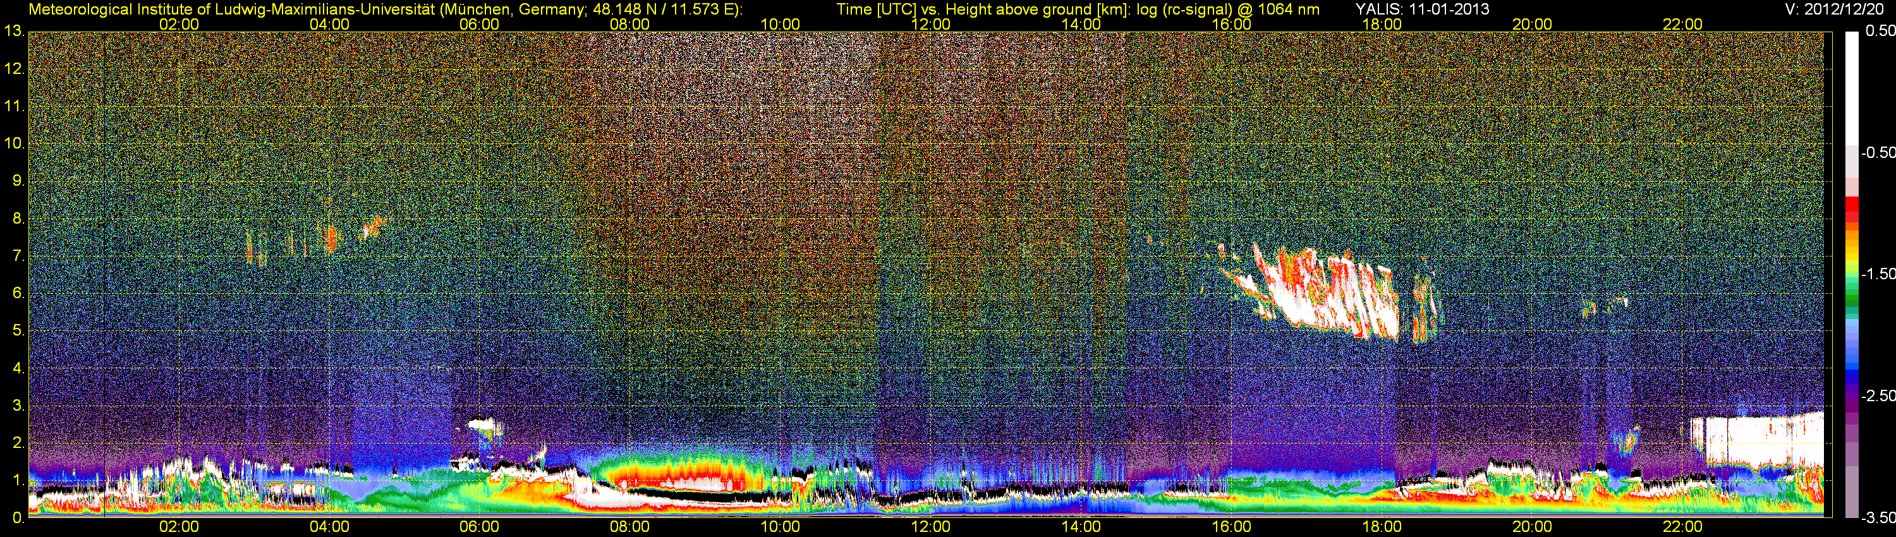Select the 22:00 label on the top time axis
This screenshot has width=1896, height=537.
coord(1682,24)
